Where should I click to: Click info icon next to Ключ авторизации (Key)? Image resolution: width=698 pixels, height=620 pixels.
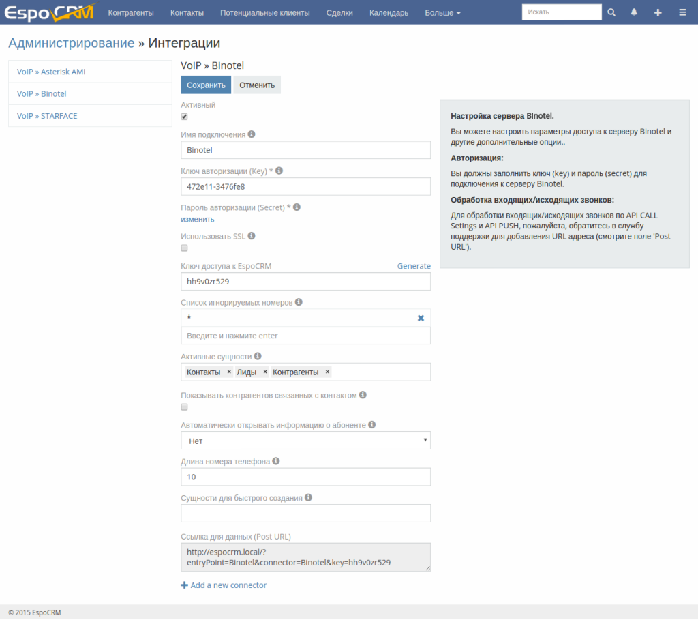(279, 171)
